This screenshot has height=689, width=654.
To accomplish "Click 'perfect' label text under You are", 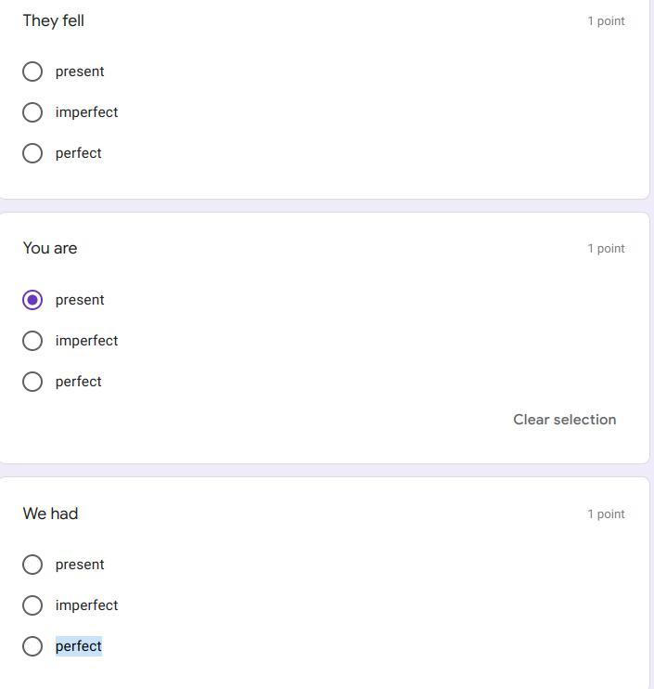I will [x=79, y=382].
